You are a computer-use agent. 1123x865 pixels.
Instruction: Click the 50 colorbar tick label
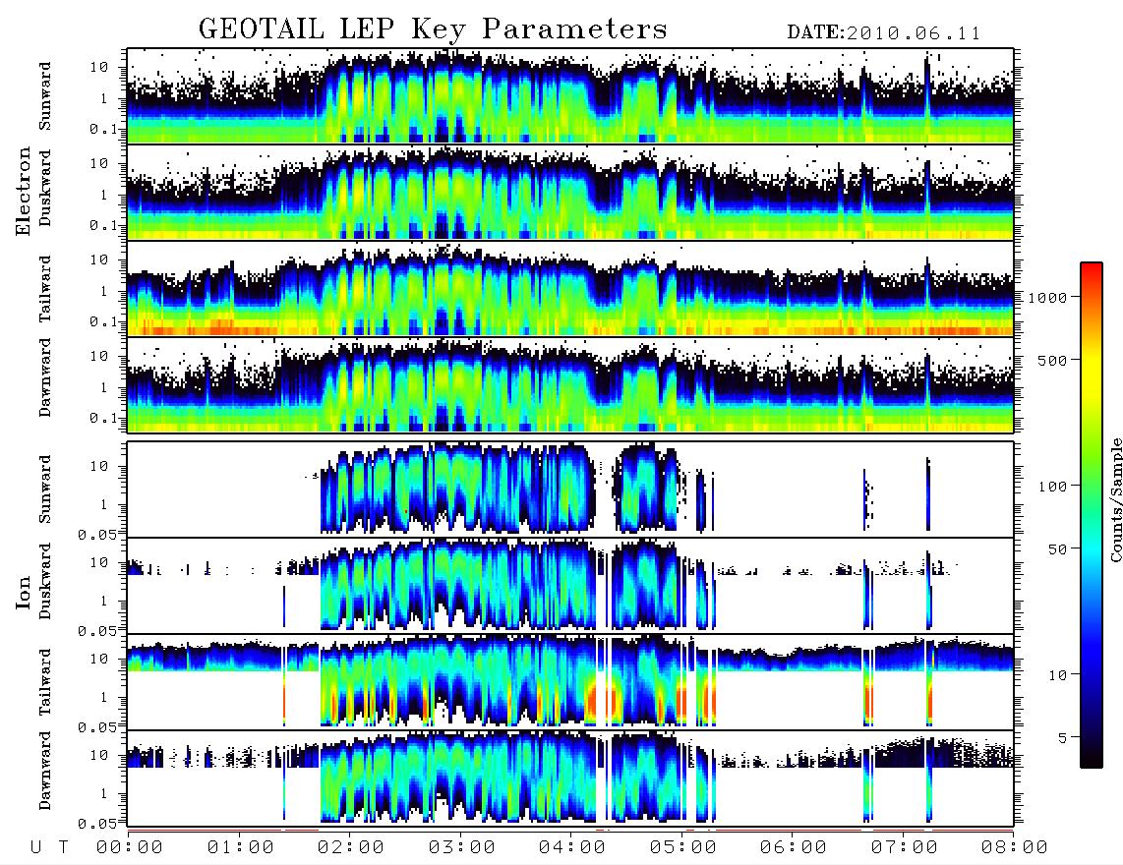click(x=1057, y=549)
